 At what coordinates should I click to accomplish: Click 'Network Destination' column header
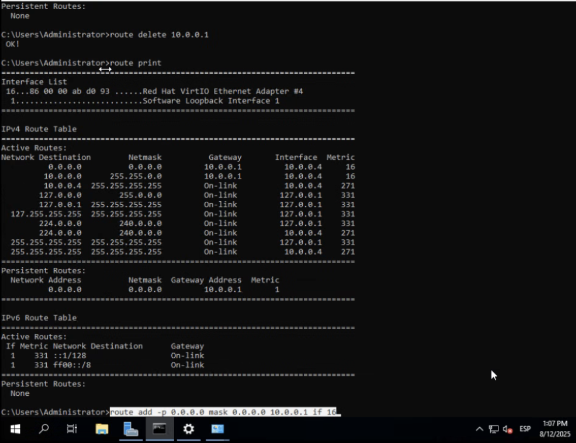point(46,157)
